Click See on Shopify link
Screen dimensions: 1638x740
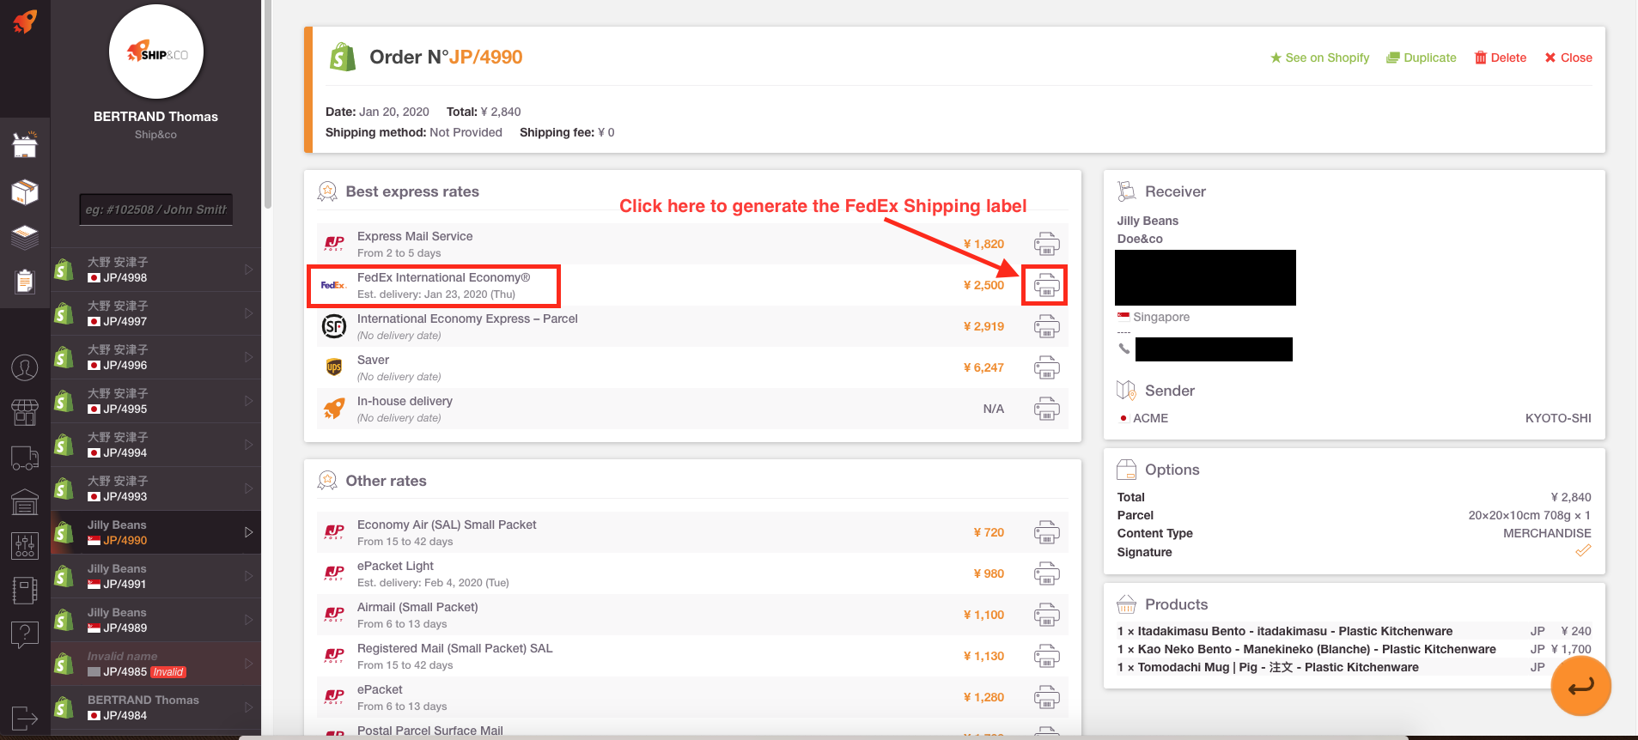tap(1320, 58)
